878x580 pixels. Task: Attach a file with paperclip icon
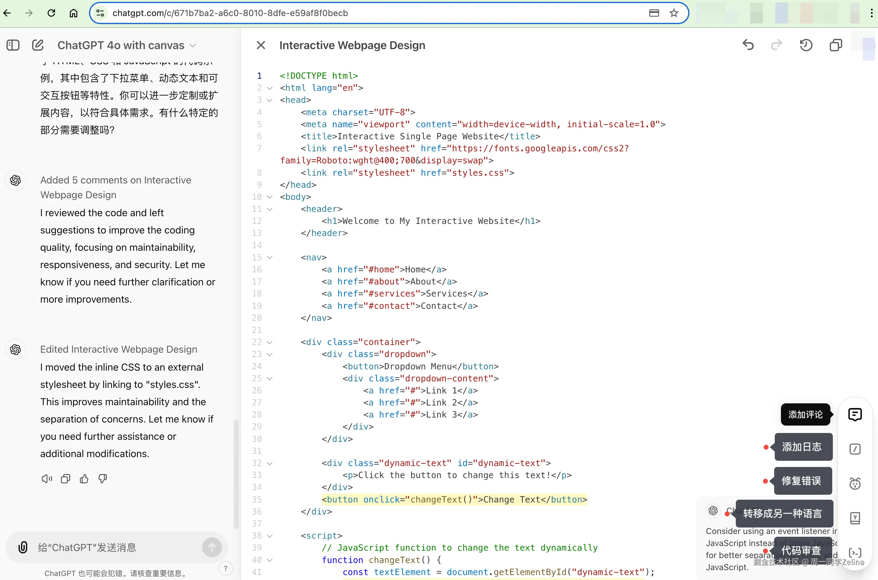coord(23,547)
